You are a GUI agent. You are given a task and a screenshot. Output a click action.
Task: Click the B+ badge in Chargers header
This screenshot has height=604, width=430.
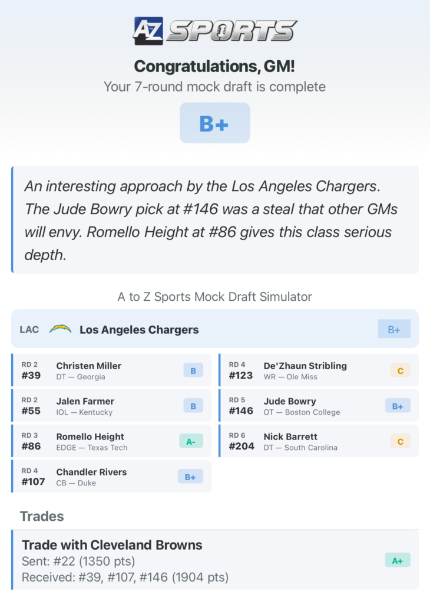[394, 329]
